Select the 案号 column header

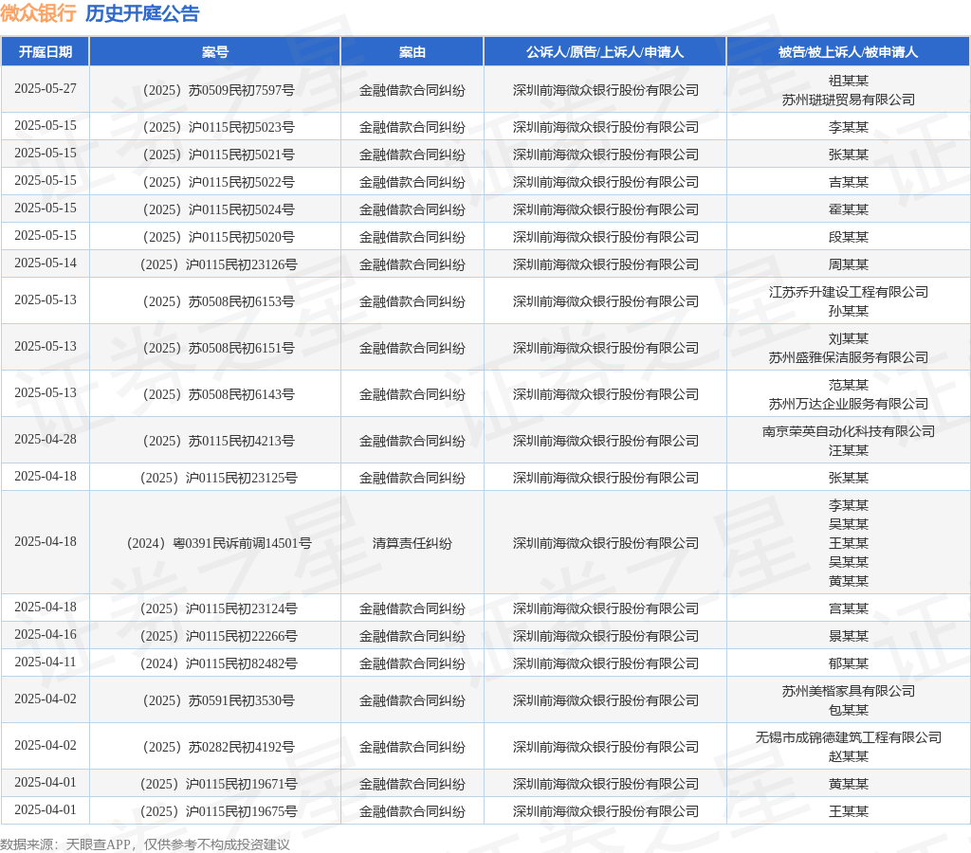point(215,51)
